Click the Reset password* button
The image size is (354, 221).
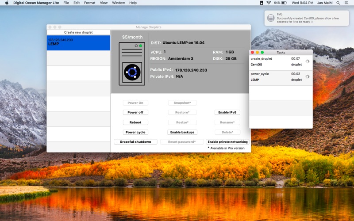tap(182, 141)
